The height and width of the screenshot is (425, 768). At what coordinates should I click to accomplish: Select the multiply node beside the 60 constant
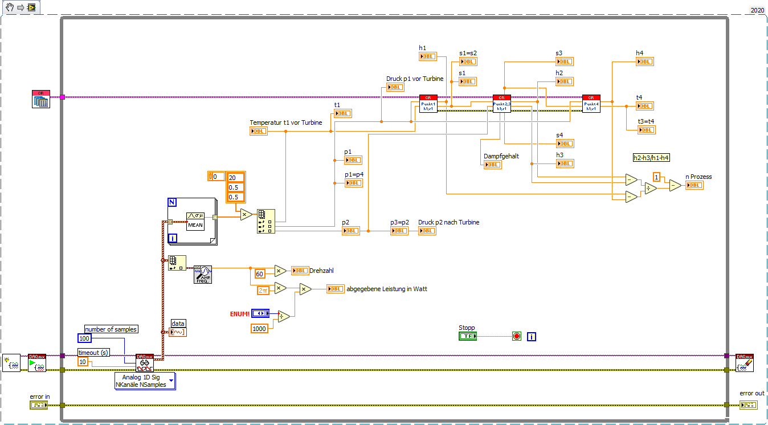coord(280,271)
